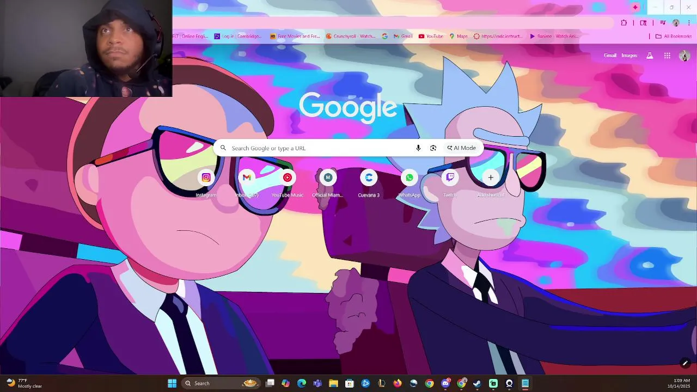Open the Google G bookmark icon
Screen dimensions: 697x392
coord(385,36)
